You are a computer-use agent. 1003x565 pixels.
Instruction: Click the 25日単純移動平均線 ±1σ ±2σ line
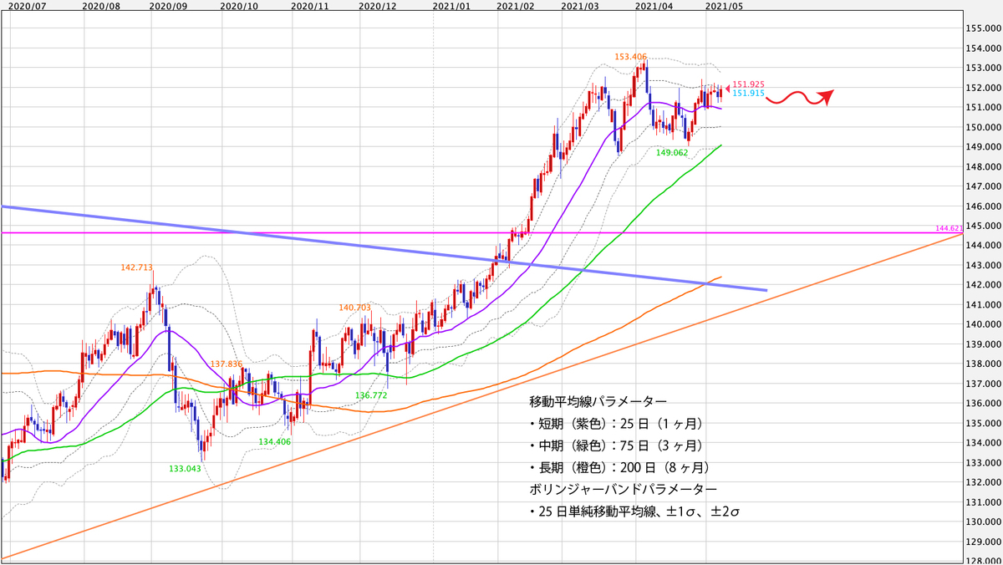point(635,510)
